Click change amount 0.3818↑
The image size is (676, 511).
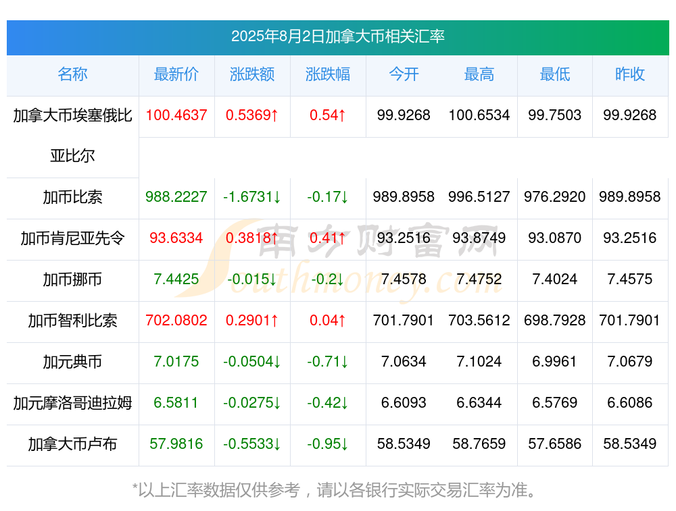point(252,238)
